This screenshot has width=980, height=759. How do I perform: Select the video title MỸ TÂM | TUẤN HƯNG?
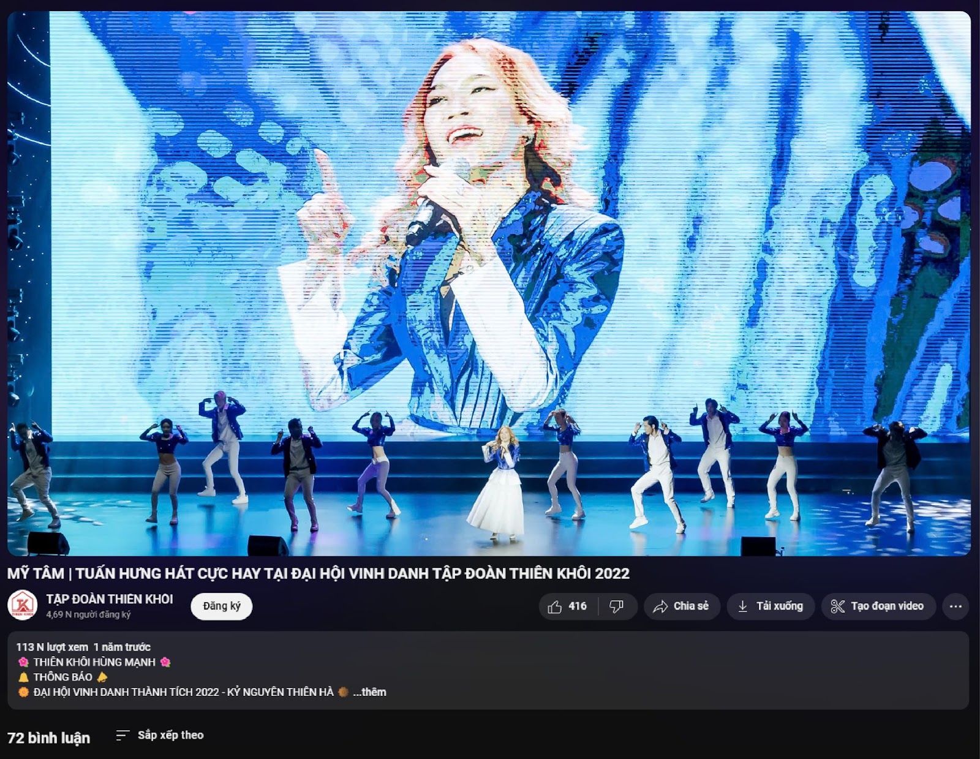point(318,573)
